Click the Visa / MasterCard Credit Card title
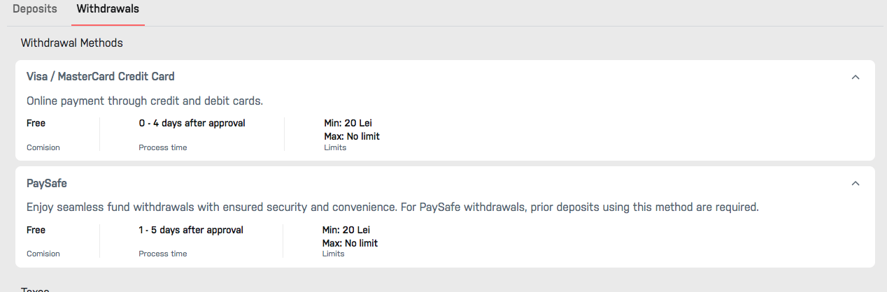The height and width of the screenshot is (292, 887). (100, 77)
